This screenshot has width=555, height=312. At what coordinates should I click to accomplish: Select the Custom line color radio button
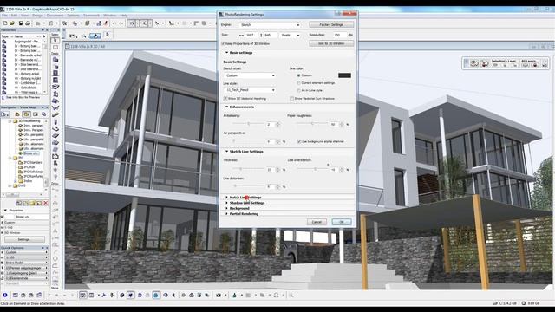coord(298,75)
